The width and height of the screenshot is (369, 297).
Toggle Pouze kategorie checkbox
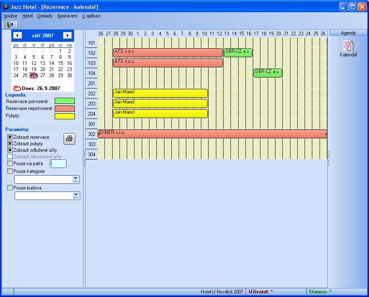pos(10,171)
